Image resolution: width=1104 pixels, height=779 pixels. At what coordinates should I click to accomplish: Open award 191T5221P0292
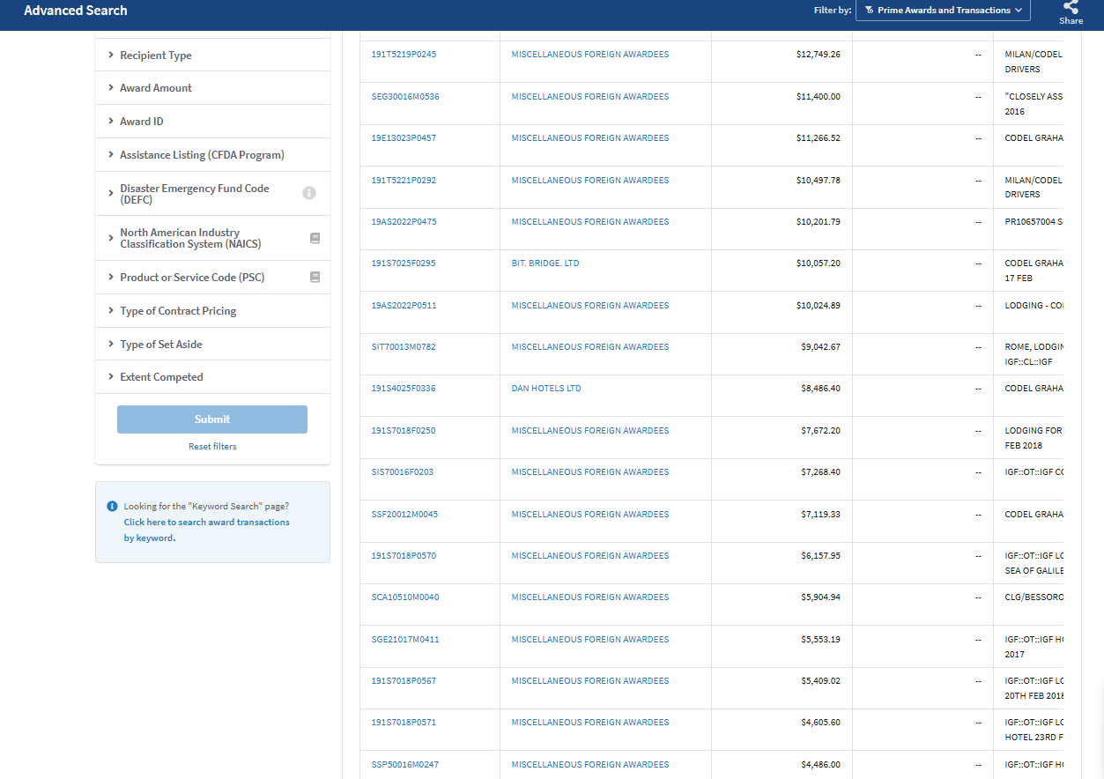[x=404, y=181]
